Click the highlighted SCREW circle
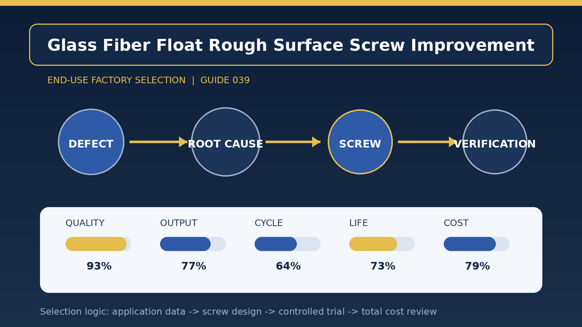Image resolution: width=582 pixels, height=327 pixels. click(360, 142)
